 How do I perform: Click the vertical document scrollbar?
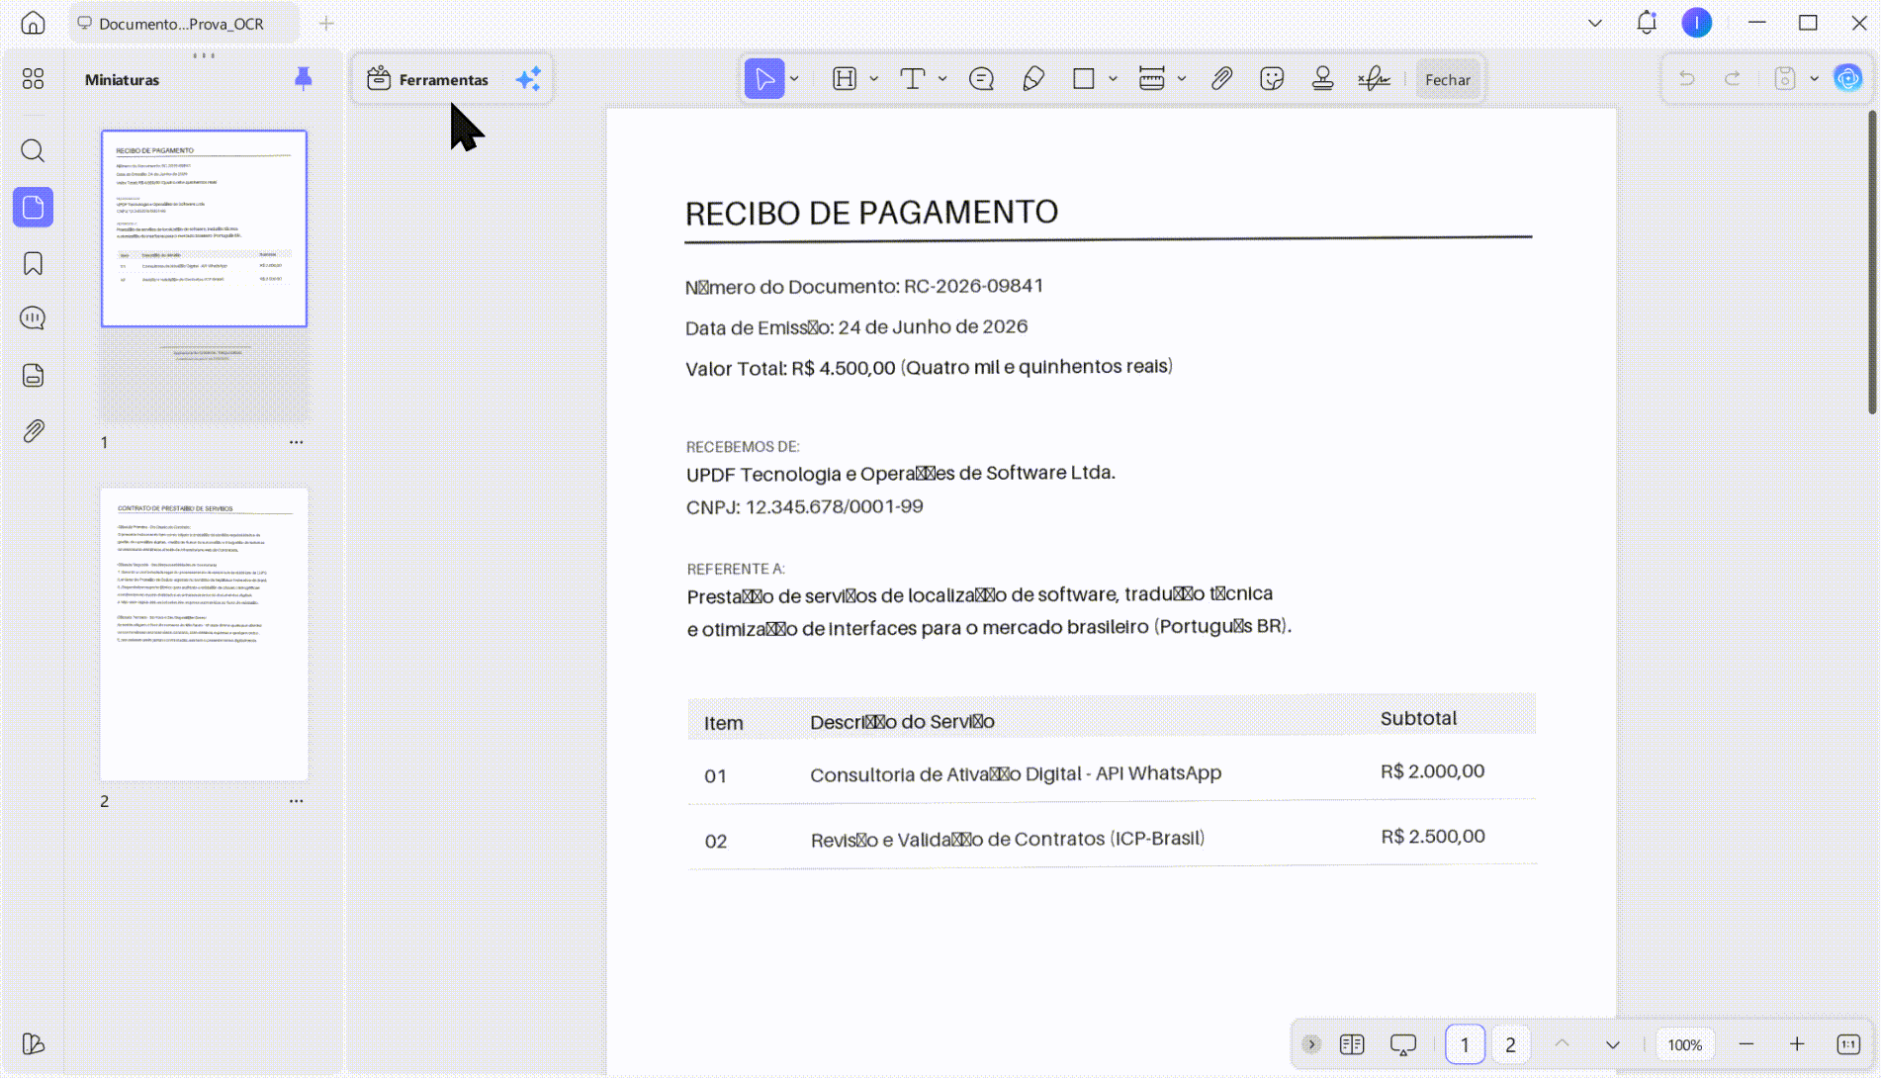(x=1872, y=262)
